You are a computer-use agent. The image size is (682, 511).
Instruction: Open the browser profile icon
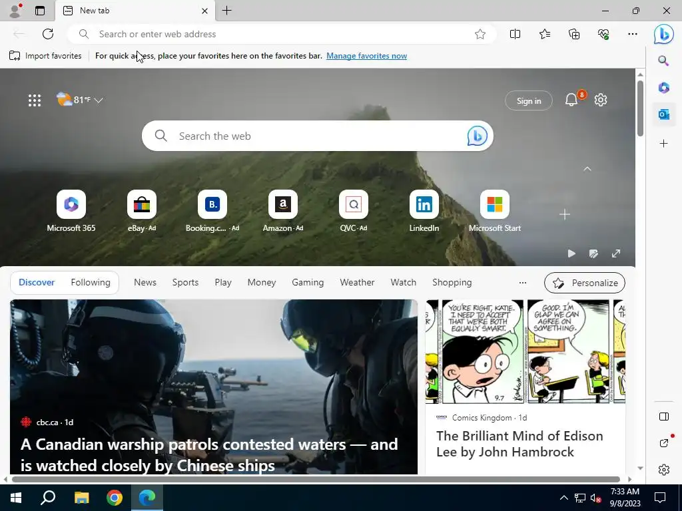click(15, 11)
